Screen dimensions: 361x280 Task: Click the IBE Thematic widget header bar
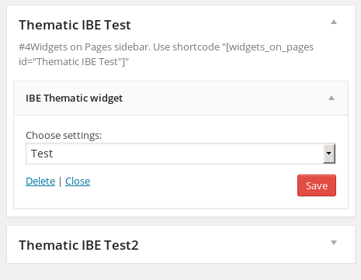[181, 99]
